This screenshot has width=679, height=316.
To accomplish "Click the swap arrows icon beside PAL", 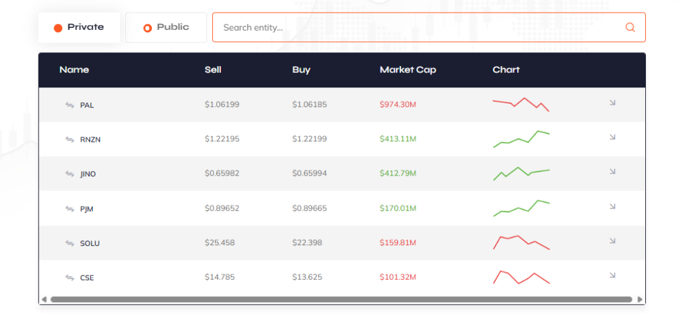I will 70,105.
